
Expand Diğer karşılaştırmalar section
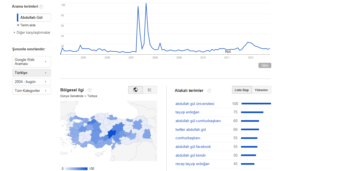pos(32,32)
